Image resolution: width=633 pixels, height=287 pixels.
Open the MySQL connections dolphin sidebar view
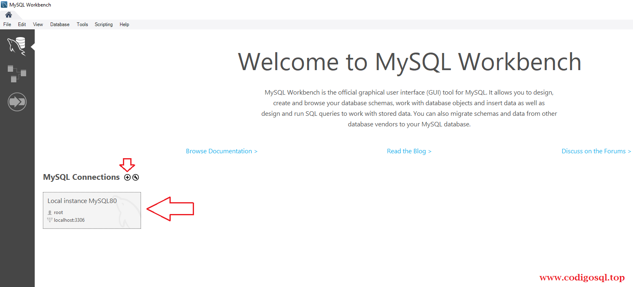tap(17, 46)
